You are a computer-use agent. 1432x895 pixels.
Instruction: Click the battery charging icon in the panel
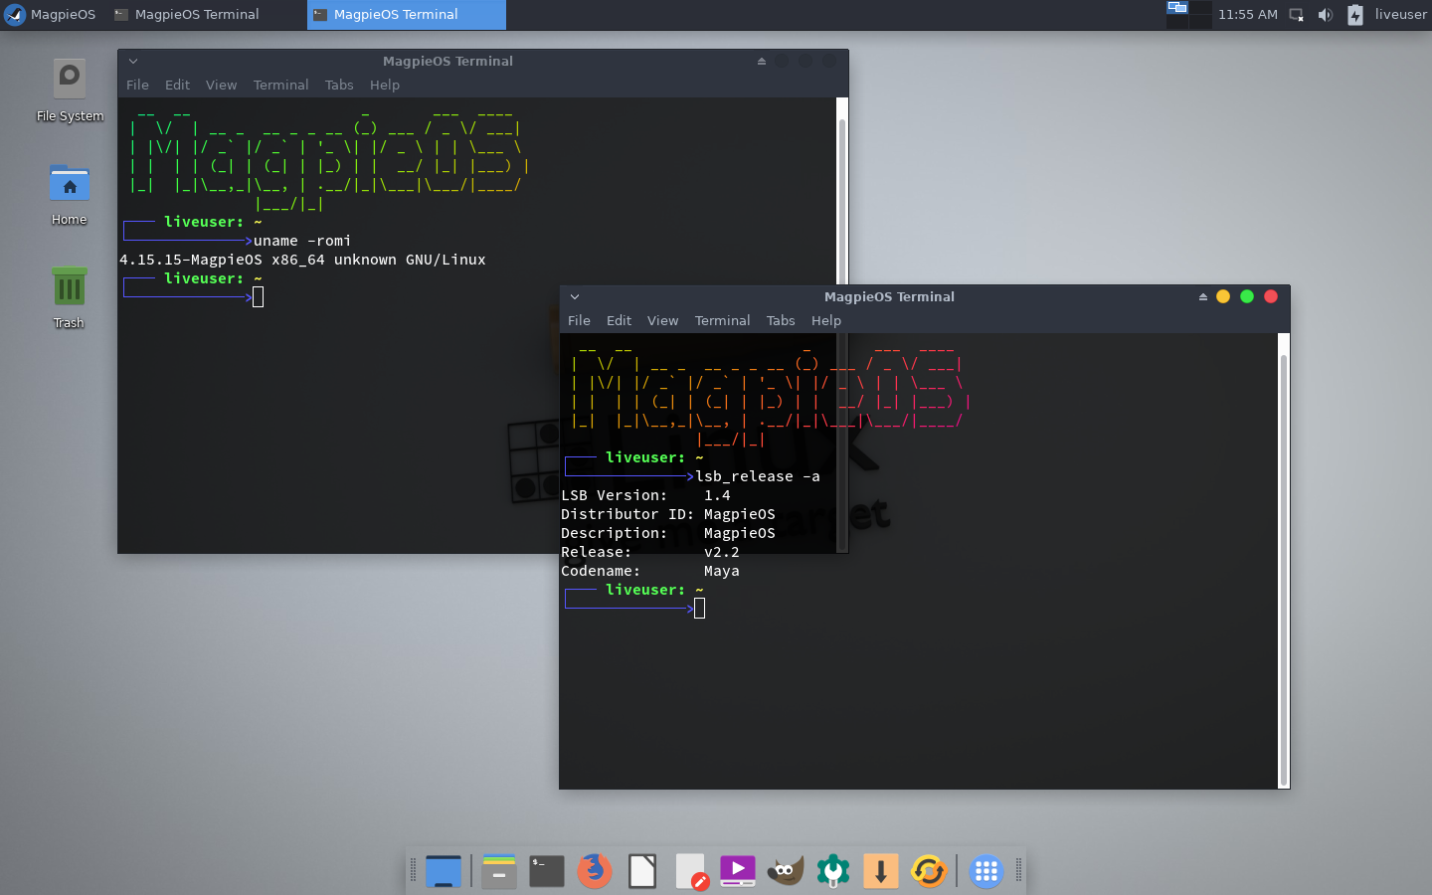pos(1354,15)
